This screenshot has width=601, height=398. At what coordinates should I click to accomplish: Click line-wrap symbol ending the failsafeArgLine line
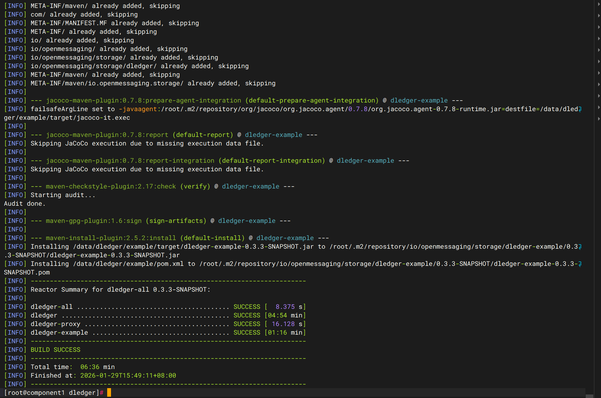coord(580,109)
